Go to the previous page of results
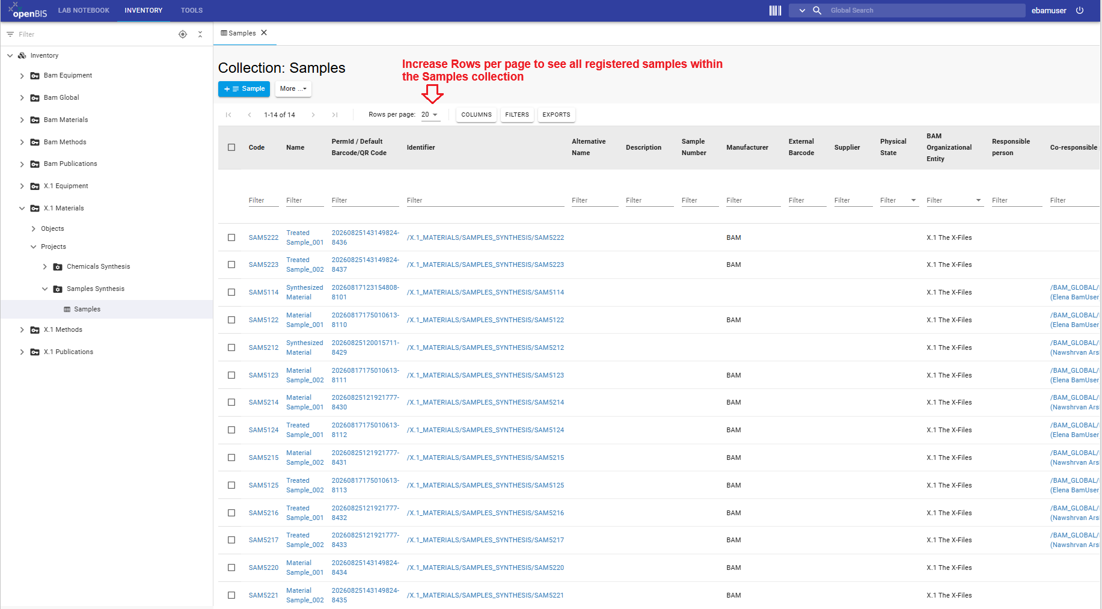 pos(249,115)
